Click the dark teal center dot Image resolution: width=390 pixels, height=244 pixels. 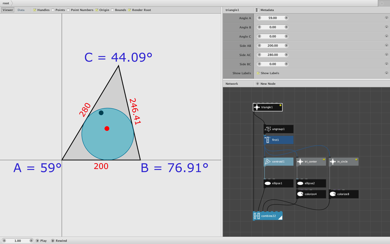pos(101,113)
